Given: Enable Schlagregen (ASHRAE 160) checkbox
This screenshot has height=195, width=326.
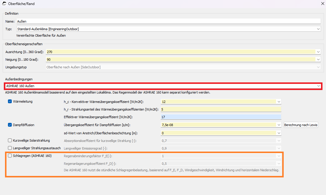Looking at the screenshot, I should tap(10, 156).
